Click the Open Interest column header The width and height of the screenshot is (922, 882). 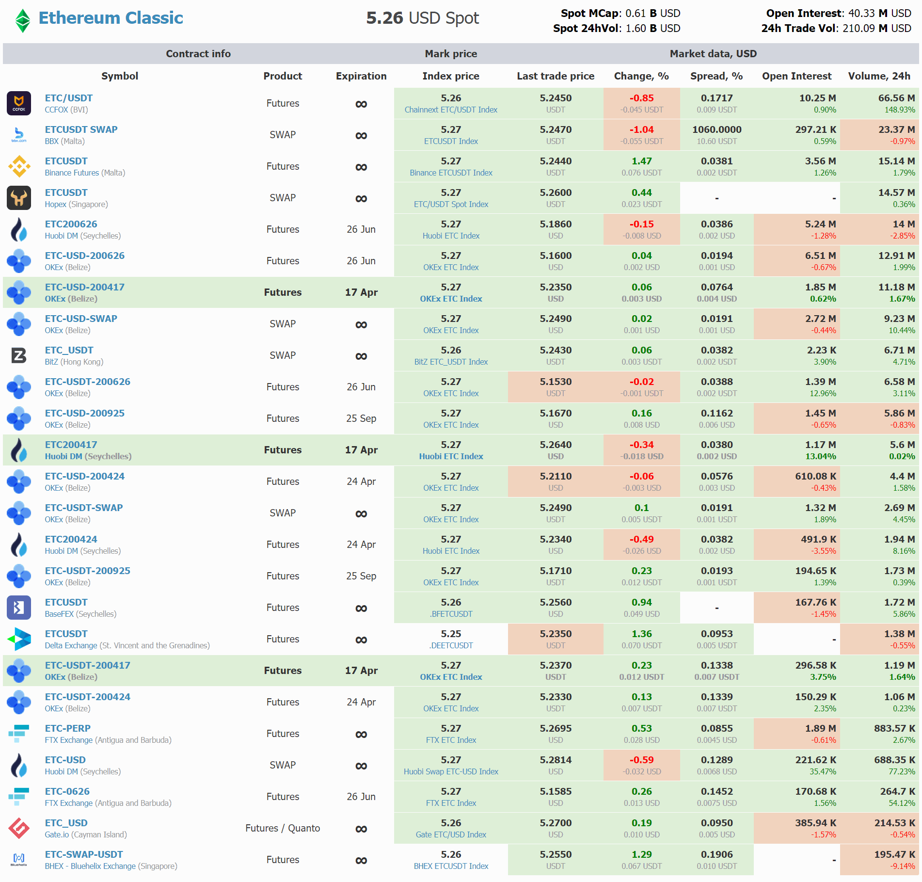(x=796, y=76)
